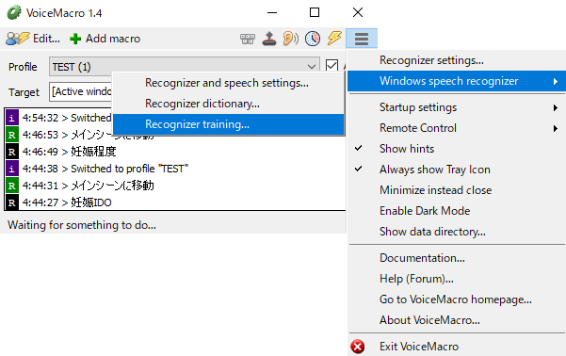Viewport: 566px width, 356px height.
Task: Open About VoiceMacro
Action: point(457,320)
